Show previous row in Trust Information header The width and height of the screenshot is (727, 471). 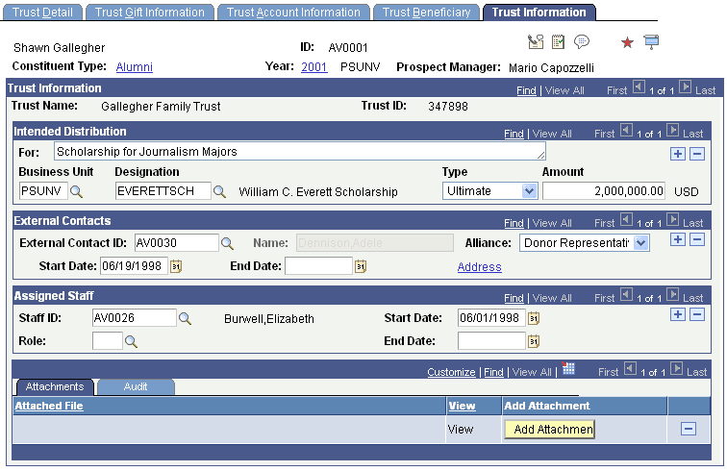[x=639, y=87]
